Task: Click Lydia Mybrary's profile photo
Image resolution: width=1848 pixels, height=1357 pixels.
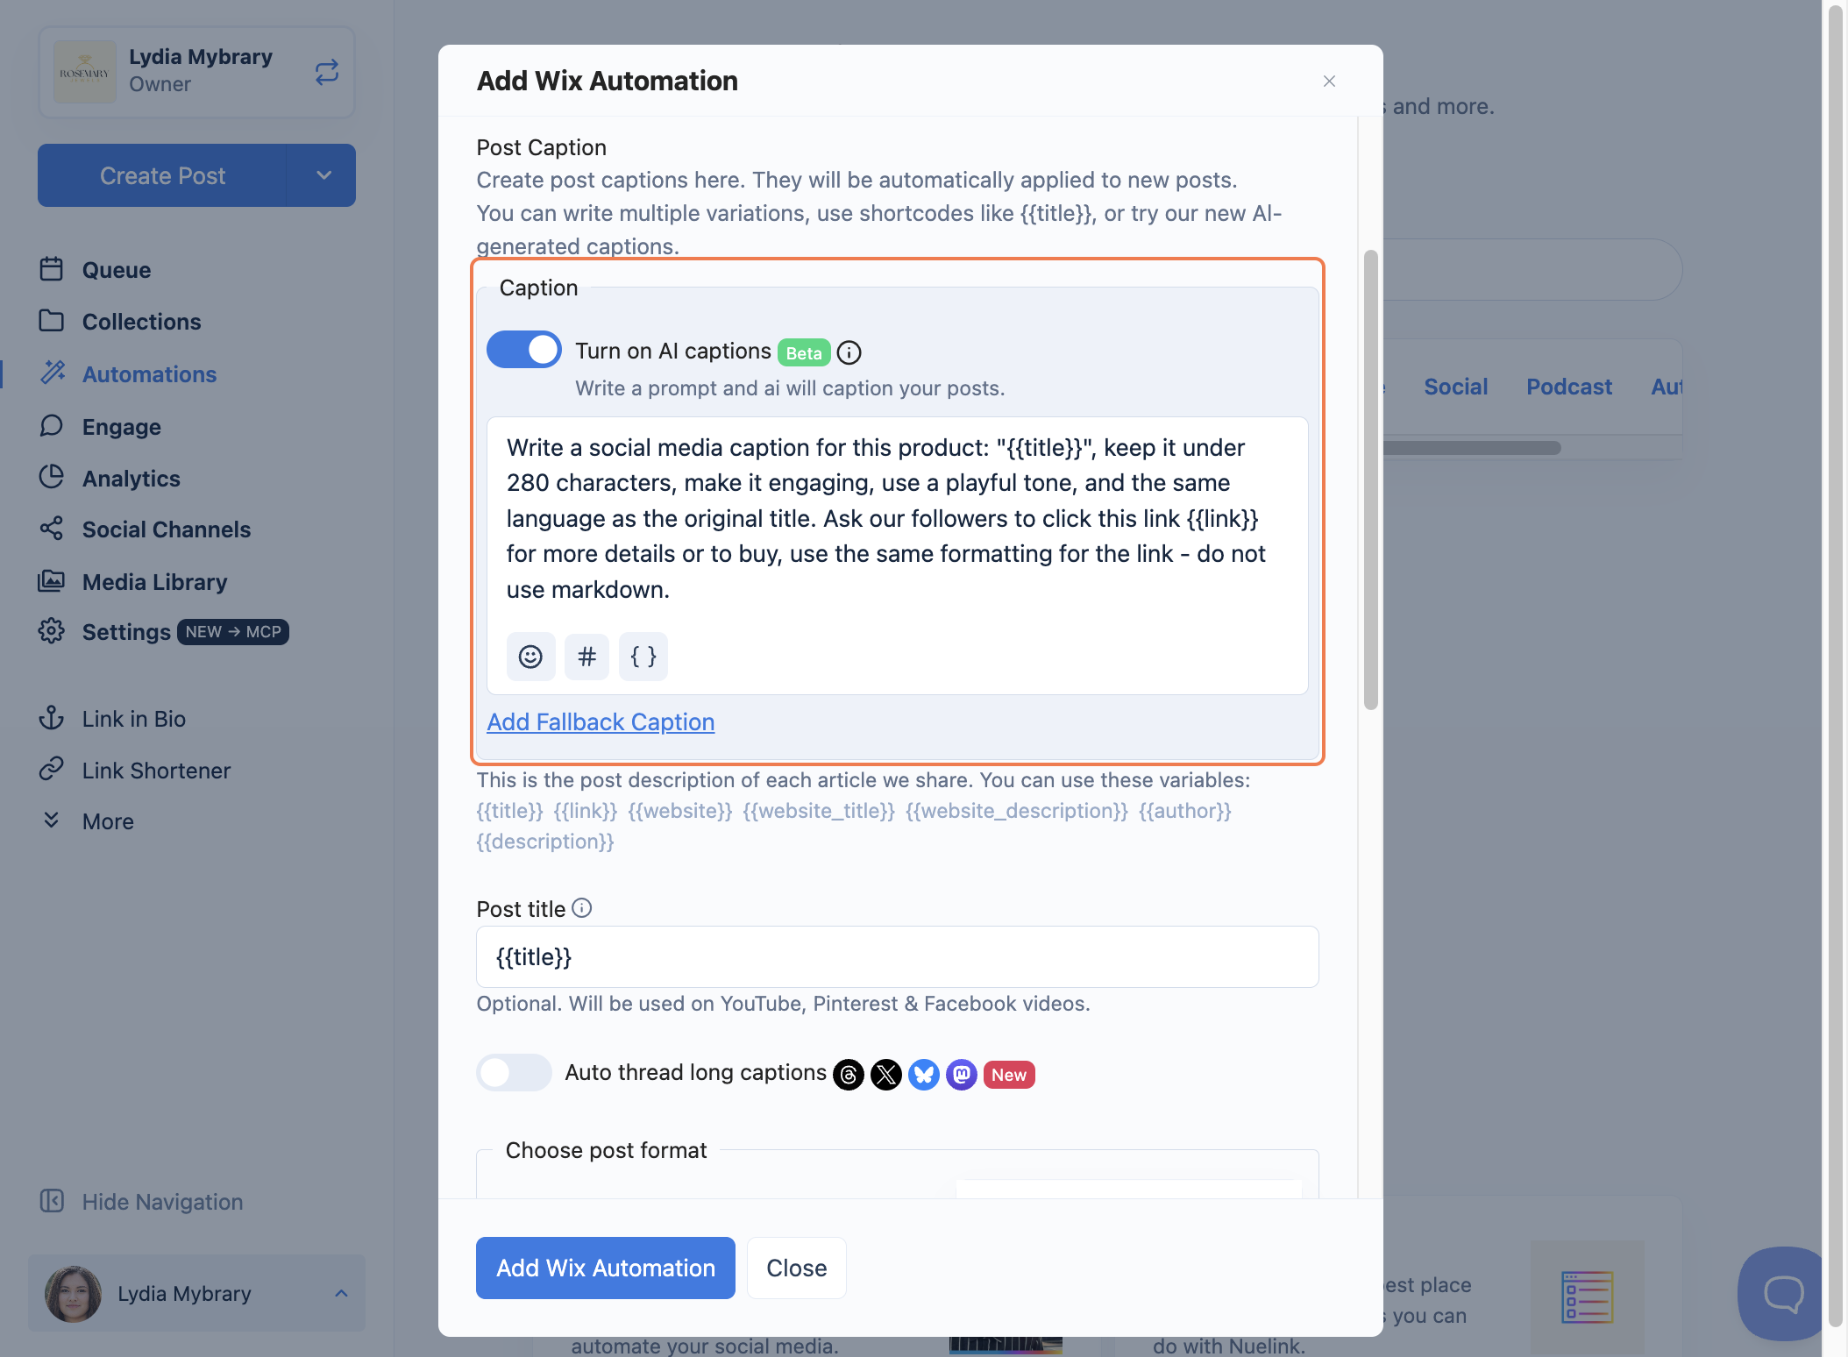Action: point(74,1293)
